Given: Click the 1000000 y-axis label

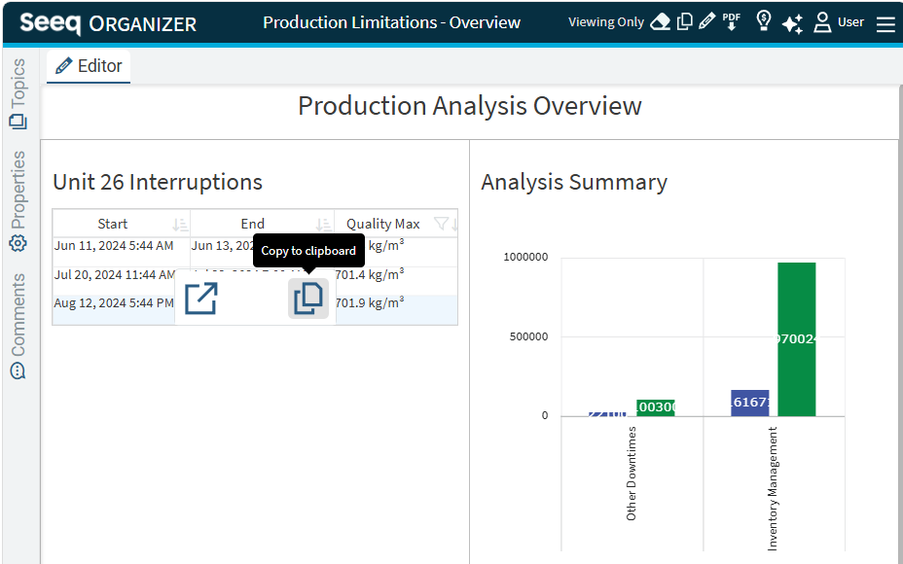Looking at the screenshot, I should tap(525, 257).
